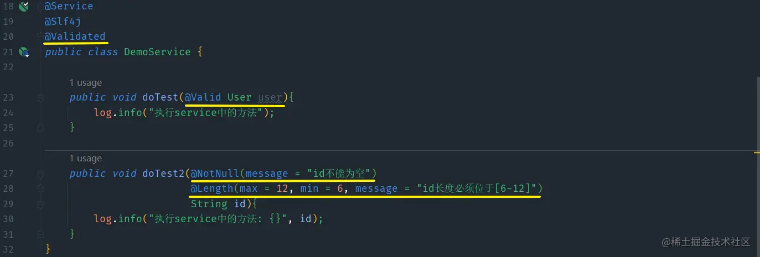Click the orange warning stripe on the right
The height and width of the screenshot is (257, 760).
pyautogui.click(x=757, y=151)
